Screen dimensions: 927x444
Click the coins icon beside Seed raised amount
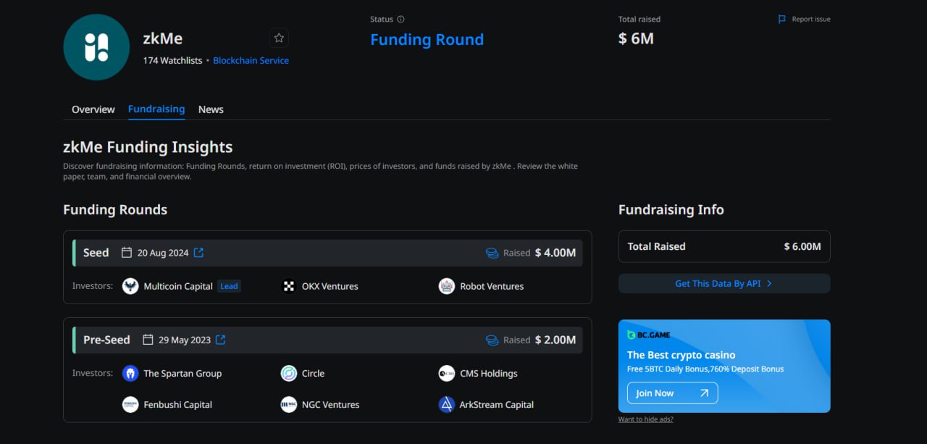[492, 253]
